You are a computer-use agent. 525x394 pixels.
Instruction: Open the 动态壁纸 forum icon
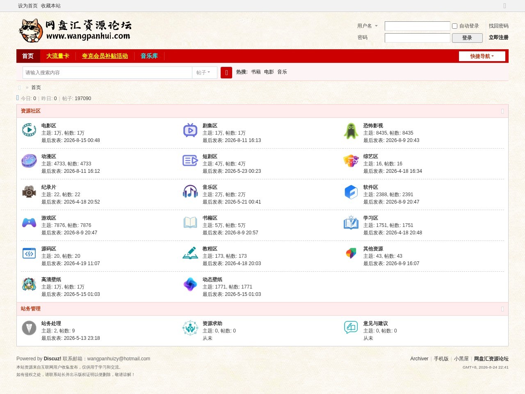pyautogui.click(x=190, y=284)
